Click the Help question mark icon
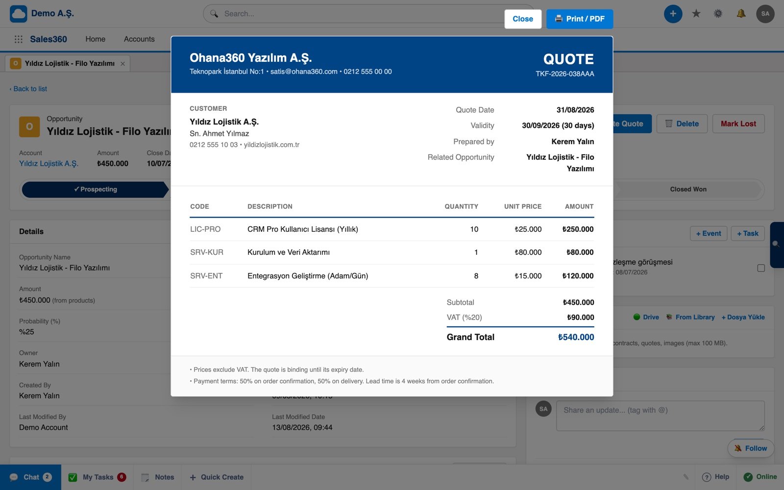This screenshot has height=490, width=784. (707, 477)
